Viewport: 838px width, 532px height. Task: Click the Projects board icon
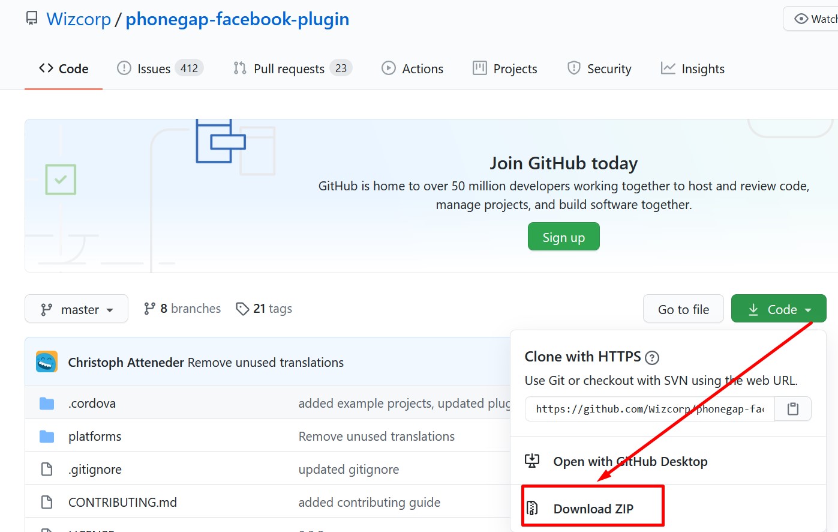(480, 68)
